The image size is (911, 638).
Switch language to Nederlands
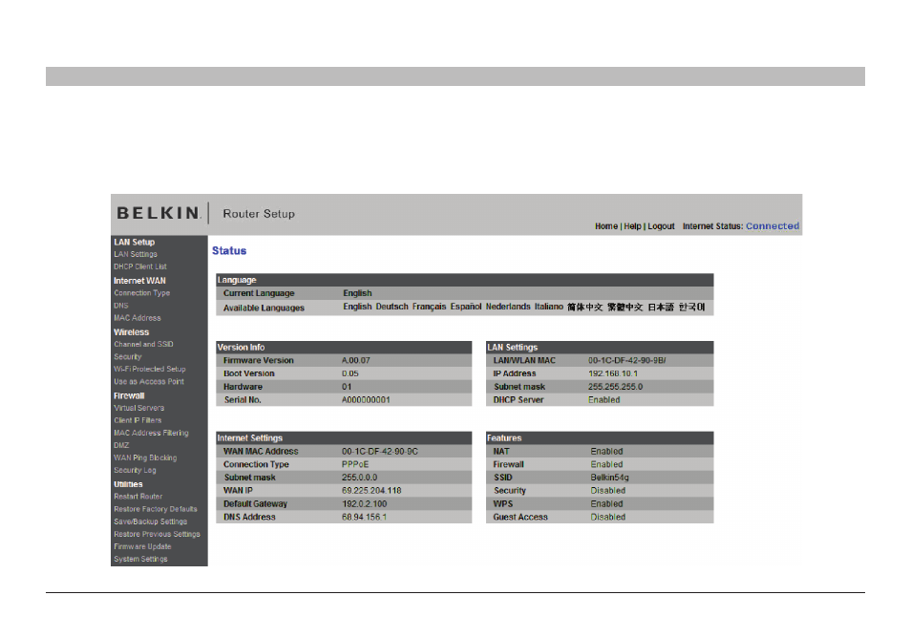[x=508, y=307]
